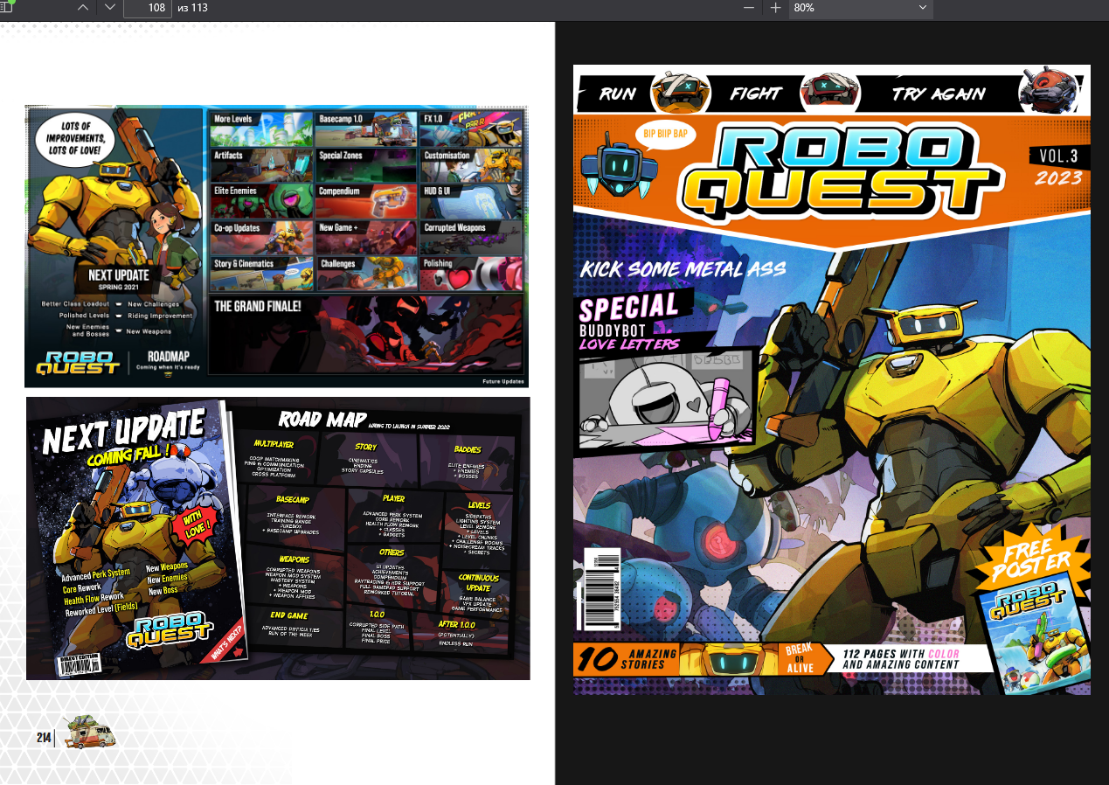Click the page number 214 in footer
Viewport: 1109px width, 785px height.
pyautogui.click(x=43, y=738)
